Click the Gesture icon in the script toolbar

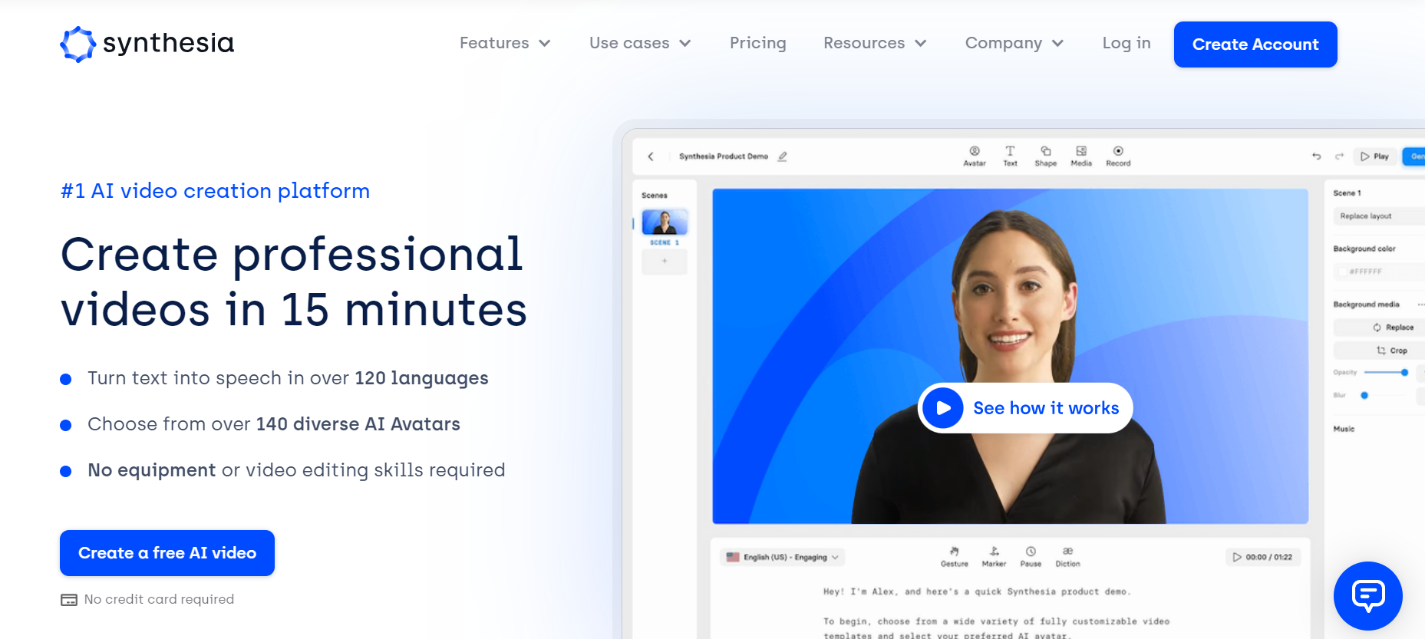[x=955, y=557]
